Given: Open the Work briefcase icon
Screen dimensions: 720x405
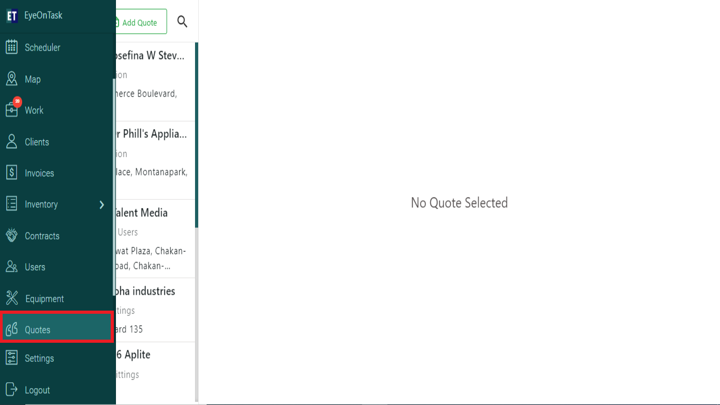Looking at the screenshot, I should coord(12,110).
